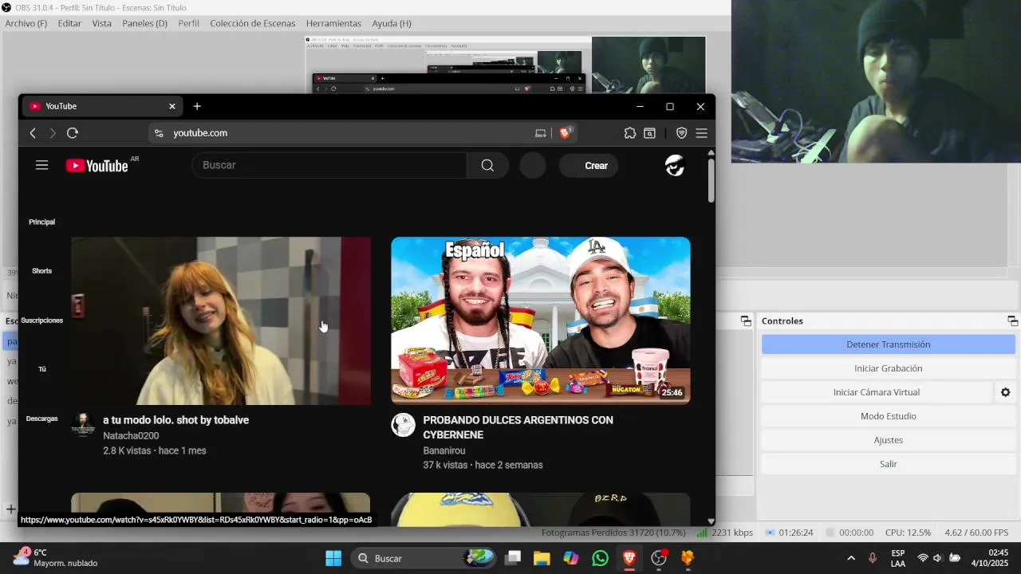This screenshot has height=574, width=1021.
Task: Open WhatsApp from the taskbar
Action: click(600, 558)
